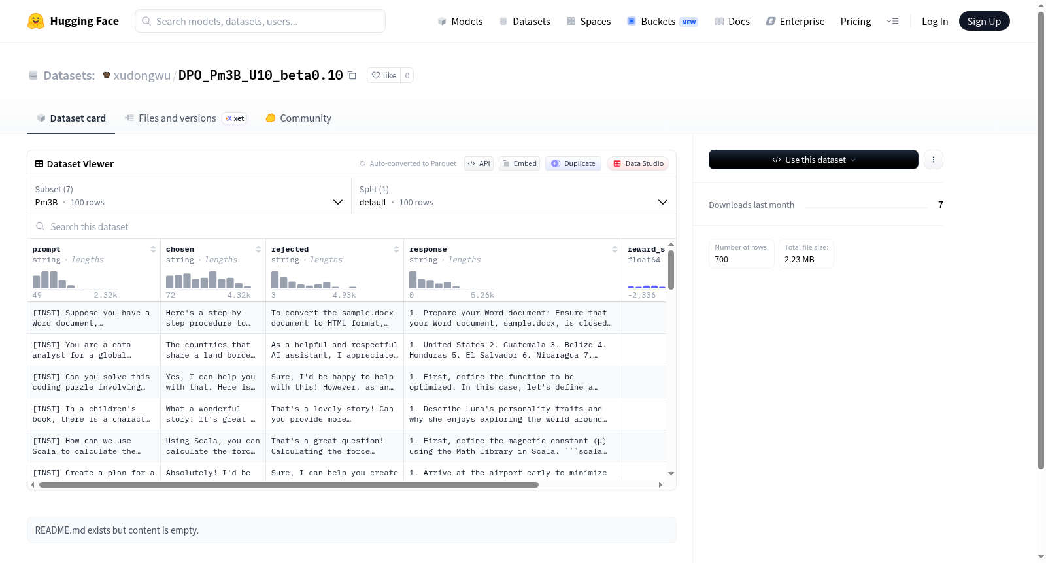Click the table scroll right arrow
The width and height of the screenshot is (1046, 563).
pyautogui.click(x=660, y=485)
